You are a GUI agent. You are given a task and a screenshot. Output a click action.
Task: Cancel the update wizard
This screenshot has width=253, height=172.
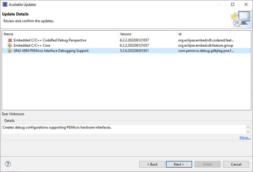click(236, 164)
